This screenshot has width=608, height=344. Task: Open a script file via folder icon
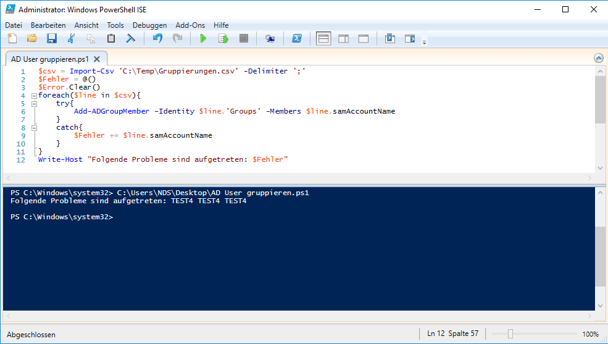pos(31,39)
